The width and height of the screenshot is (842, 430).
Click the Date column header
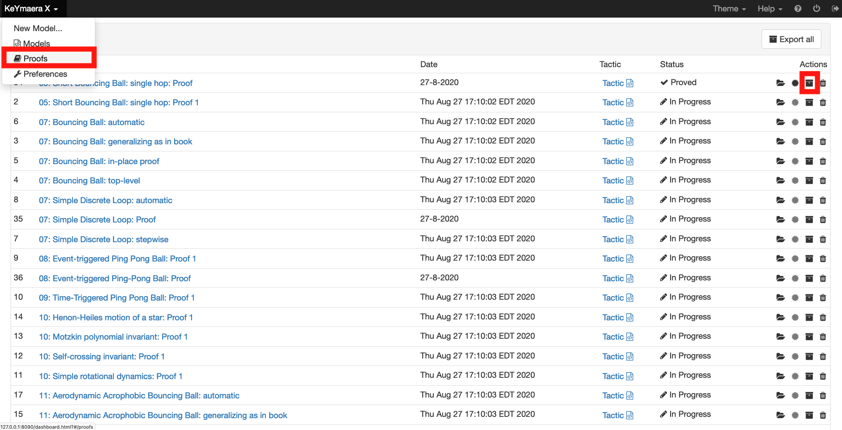tap(428, 64)
